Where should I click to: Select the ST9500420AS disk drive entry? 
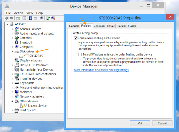tap(34, 56)
